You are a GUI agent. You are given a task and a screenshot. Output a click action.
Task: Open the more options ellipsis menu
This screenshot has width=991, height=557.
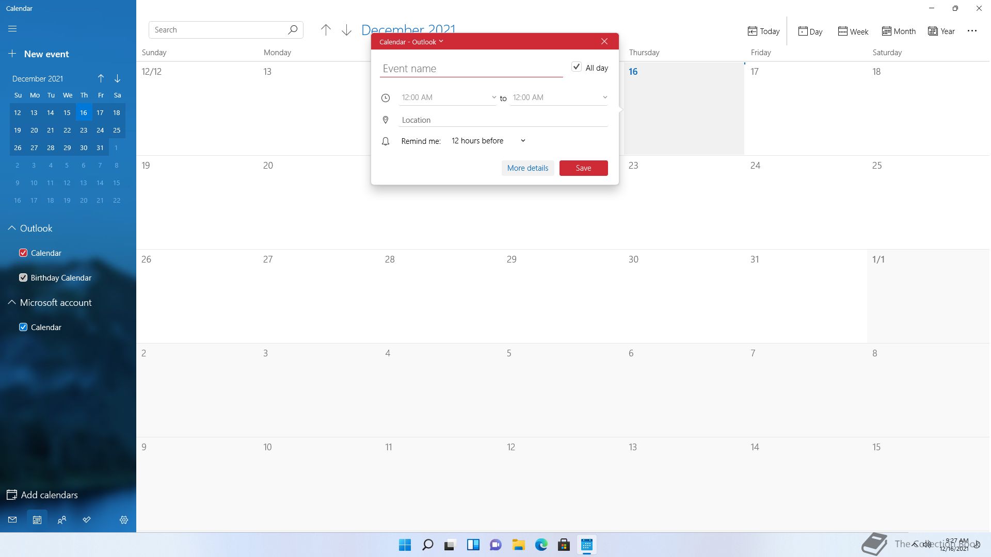972,31
